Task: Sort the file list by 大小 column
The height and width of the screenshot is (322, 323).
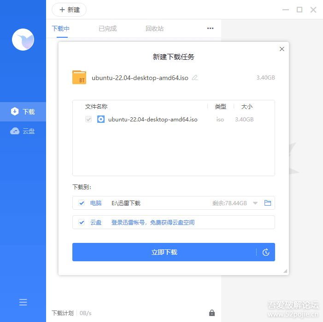Action: tap(247, 106)
